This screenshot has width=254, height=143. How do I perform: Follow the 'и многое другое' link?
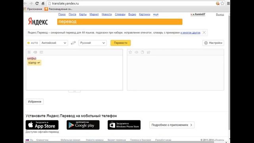(x=190, y=33)
